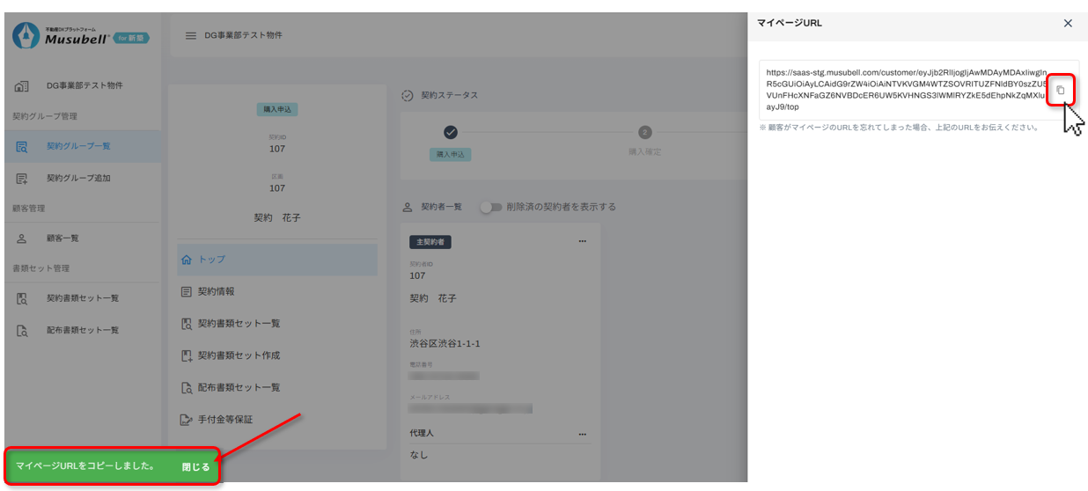Open 契約情報 in the contract menu

pos(216,291)
